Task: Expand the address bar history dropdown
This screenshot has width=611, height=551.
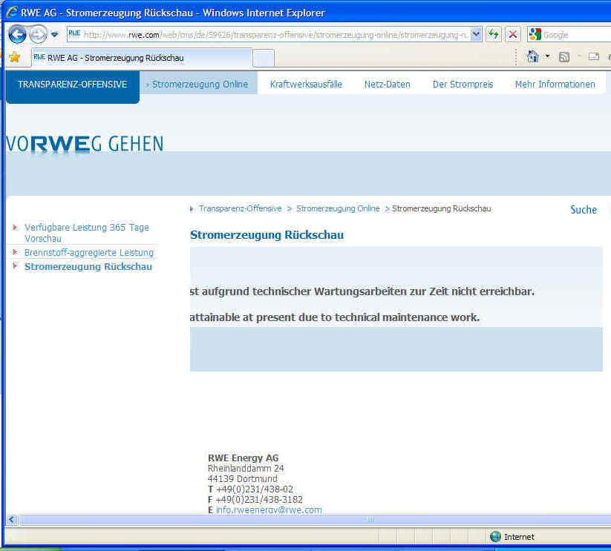Action: click(x=476, y=35)
